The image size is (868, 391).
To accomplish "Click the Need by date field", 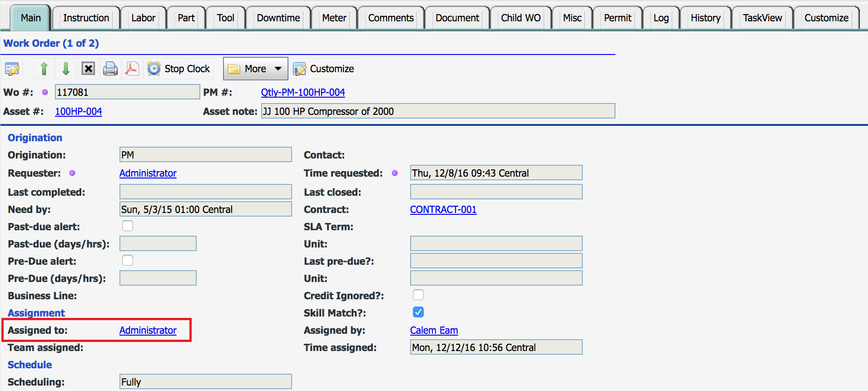I will [206, 209].
